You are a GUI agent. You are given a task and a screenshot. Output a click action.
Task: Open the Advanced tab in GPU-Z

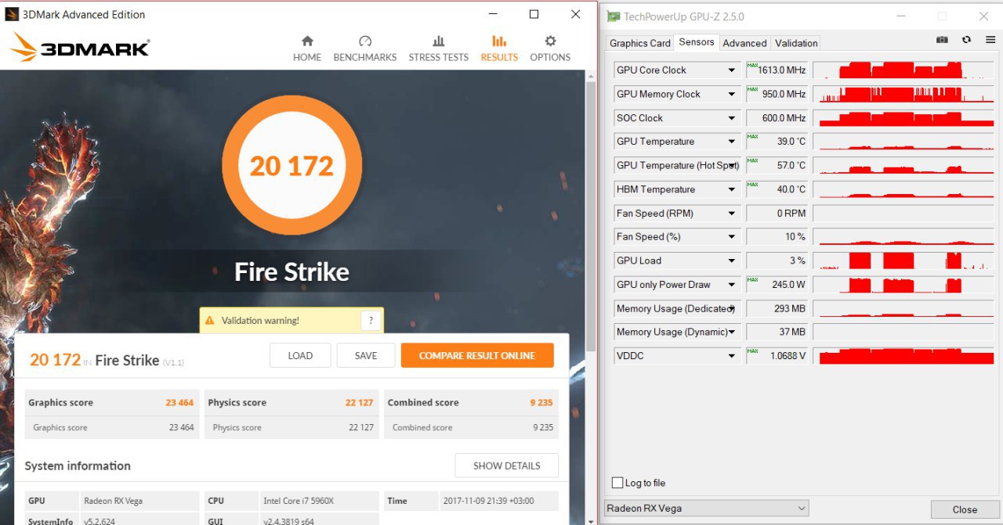click(x=744, y=43)
